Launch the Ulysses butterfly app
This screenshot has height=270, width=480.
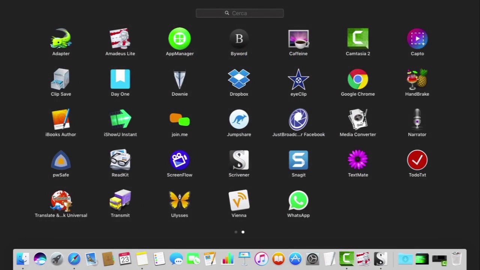click(180, 201)
